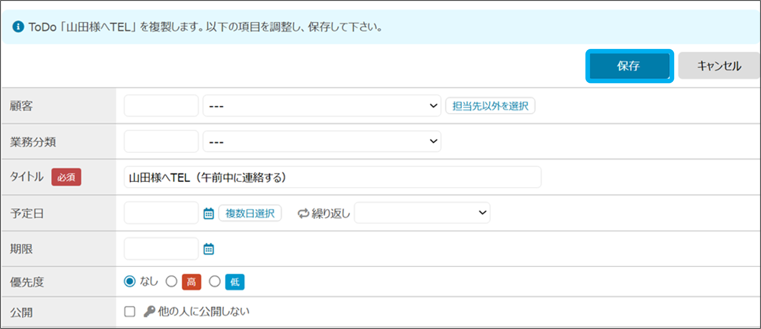The width and height of the screenshot is (761, 329).
Task: Open the 予定日 calendar picker icon
Action: pos(209,213)
